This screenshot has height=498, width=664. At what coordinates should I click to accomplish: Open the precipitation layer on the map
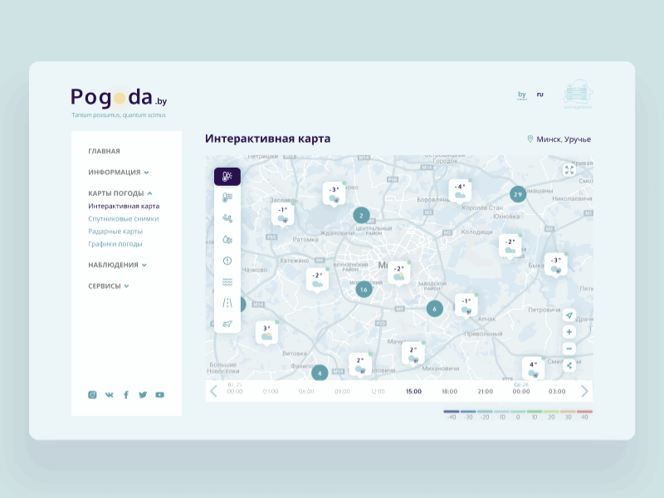pyautogui.click(x=226, y=239)
